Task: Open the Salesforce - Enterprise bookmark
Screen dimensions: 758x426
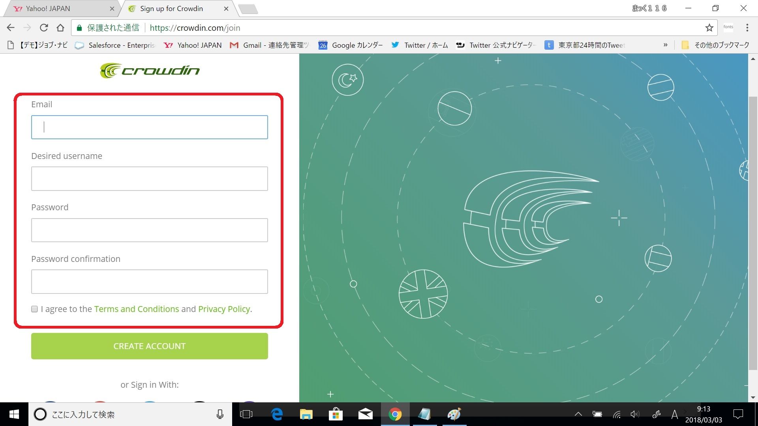Action: [115, 45]
